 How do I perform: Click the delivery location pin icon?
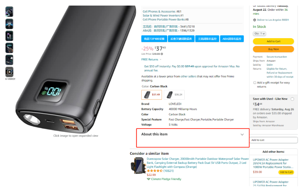(x=254, y=20)
